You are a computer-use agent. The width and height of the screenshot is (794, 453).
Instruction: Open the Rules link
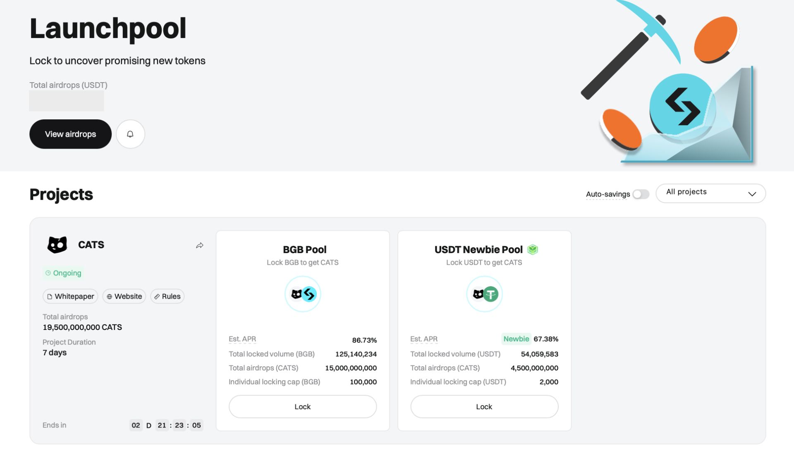click(167, 296)
